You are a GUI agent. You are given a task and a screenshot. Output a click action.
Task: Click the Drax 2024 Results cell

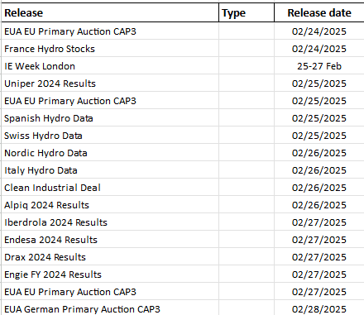coord(110,257)
